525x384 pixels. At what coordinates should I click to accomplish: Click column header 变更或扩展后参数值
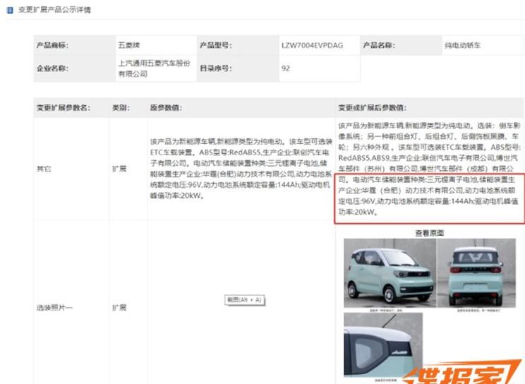373,107
